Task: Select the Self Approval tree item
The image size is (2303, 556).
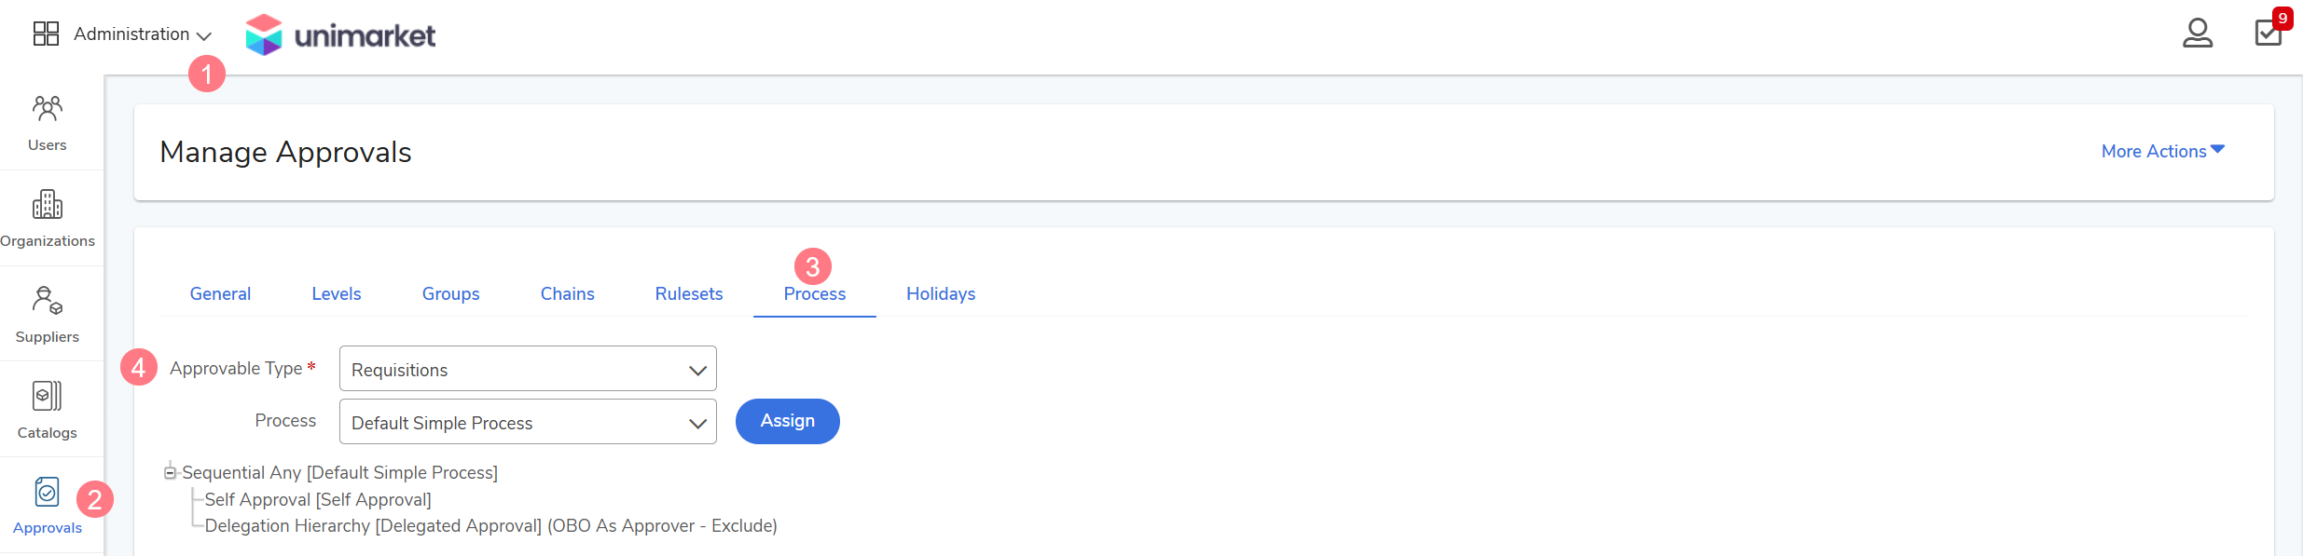Action: click(317, 500)
